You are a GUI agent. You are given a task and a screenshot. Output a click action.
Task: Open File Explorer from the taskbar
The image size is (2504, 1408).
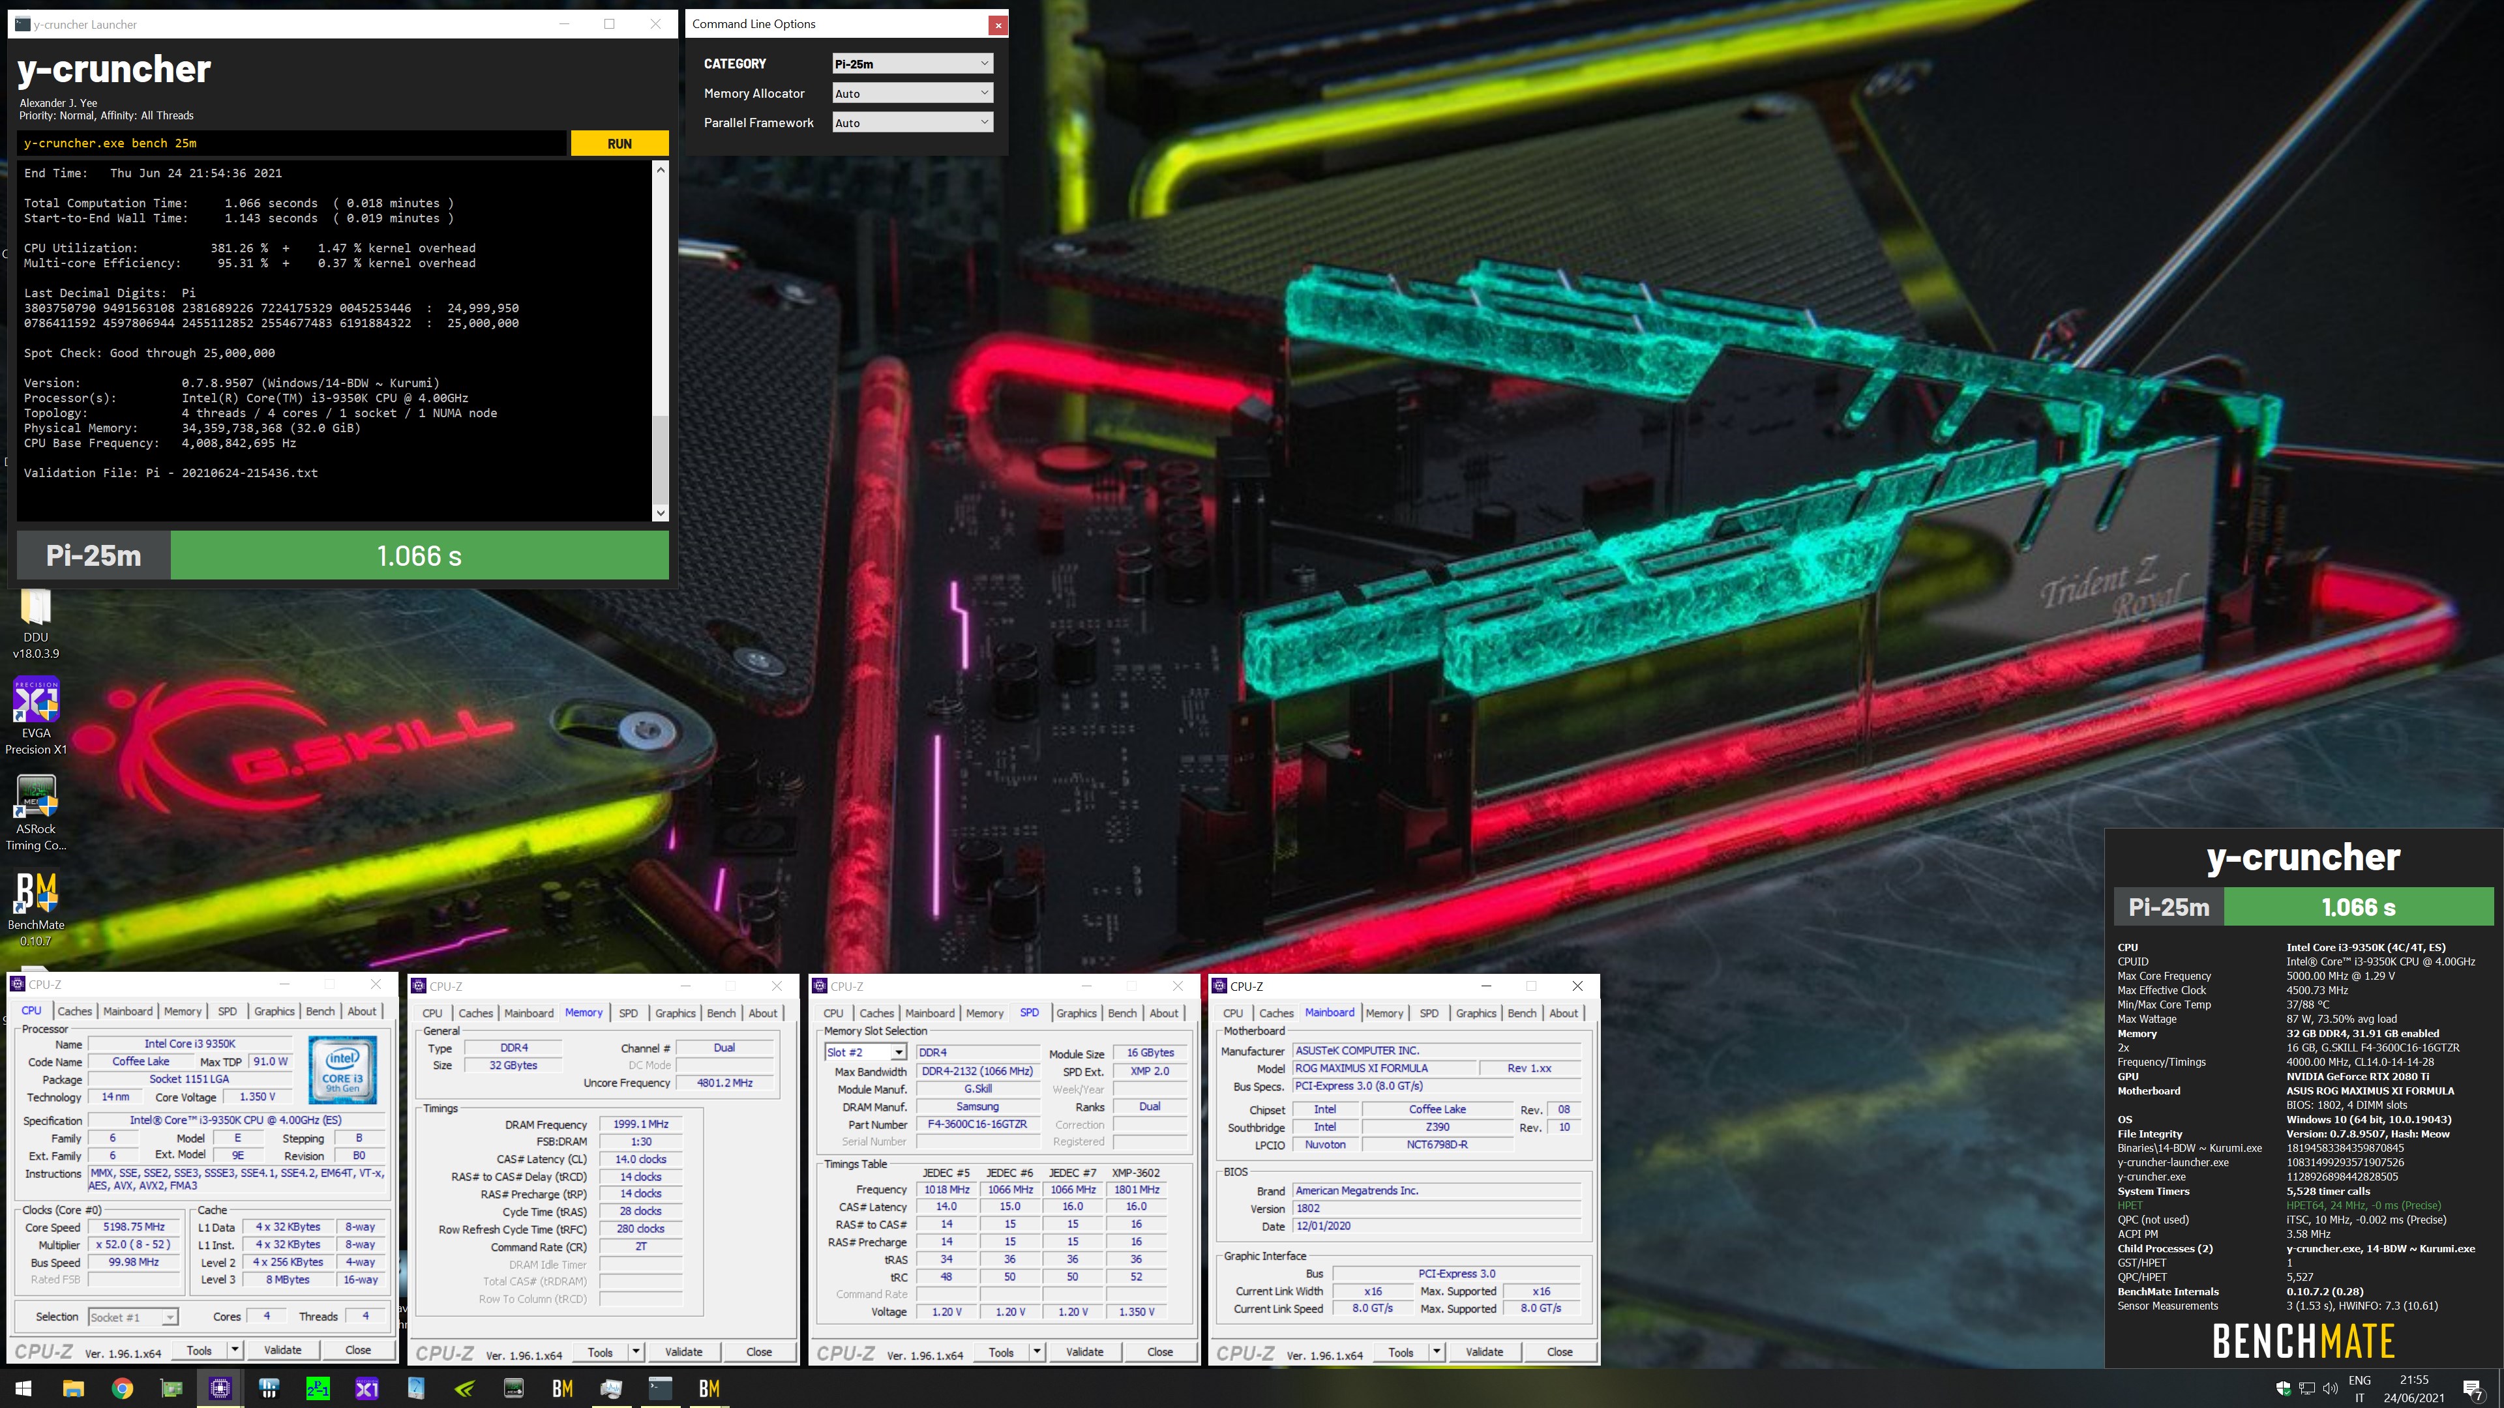pos(73,1388)
